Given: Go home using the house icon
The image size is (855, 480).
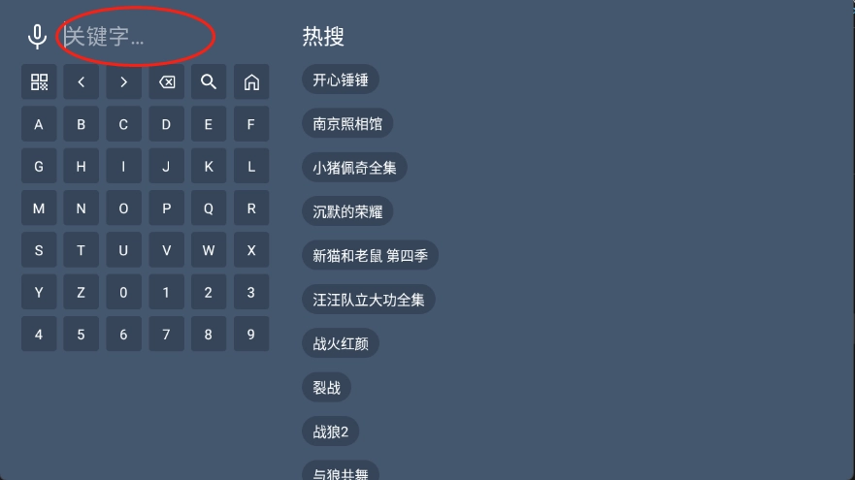Looking at the screenshot, I should (x=251, y=82).
